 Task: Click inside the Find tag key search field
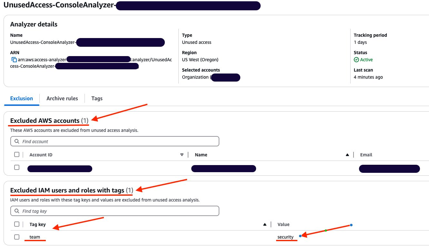coord(97,211)
